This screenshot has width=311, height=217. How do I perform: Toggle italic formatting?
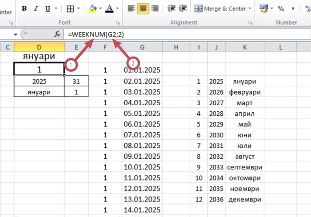coord(36,9)
